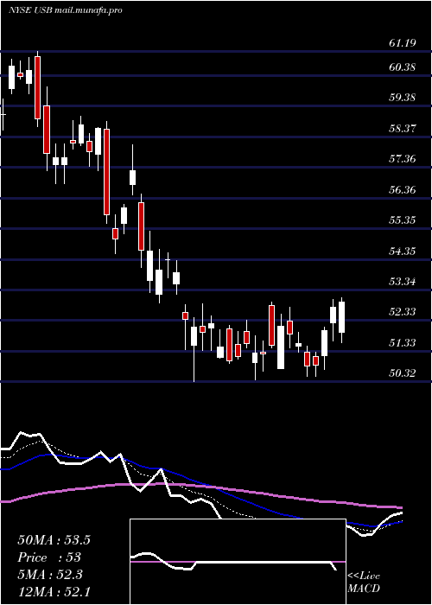This screenshot has height=605, width=432.
Task: Click the 57.36 price axis label
Action: pos(403,158)
